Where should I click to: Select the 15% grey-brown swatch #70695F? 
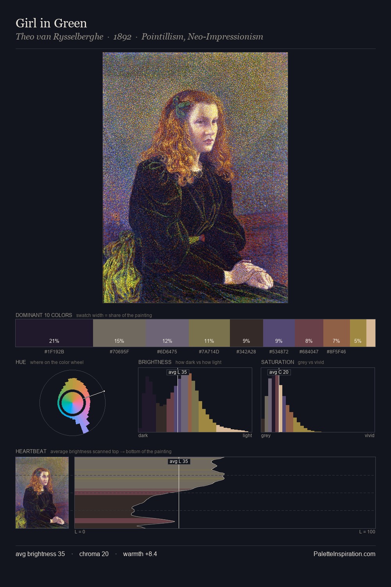pyautogui.click(x=119, y=333)
